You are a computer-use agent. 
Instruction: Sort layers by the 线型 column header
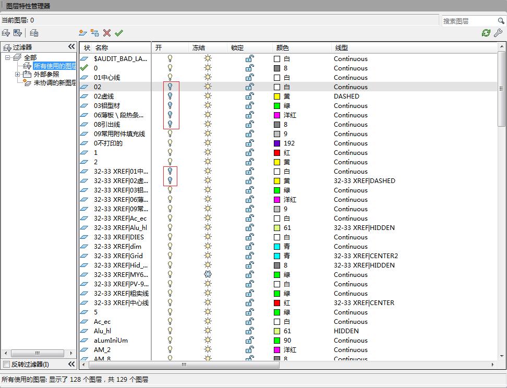(341, 48)
